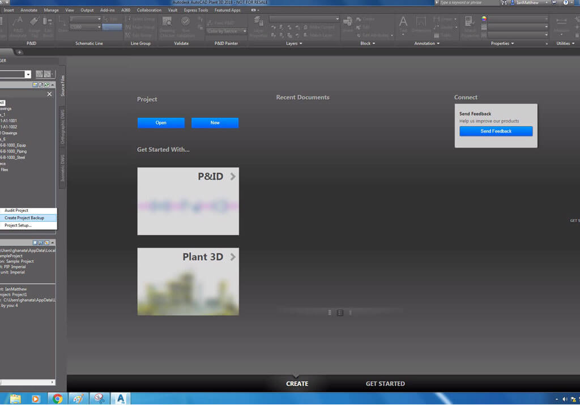Click the P&ID get started thumbnail
The height and width of the screenshot is (405, 580).
188,201
